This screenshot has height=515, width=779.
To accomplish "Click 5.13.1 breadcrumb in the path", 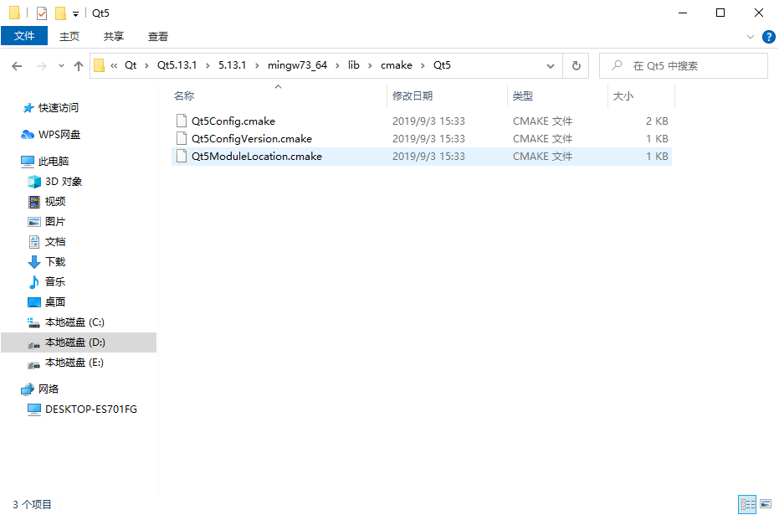I will [x=232, y=65].
